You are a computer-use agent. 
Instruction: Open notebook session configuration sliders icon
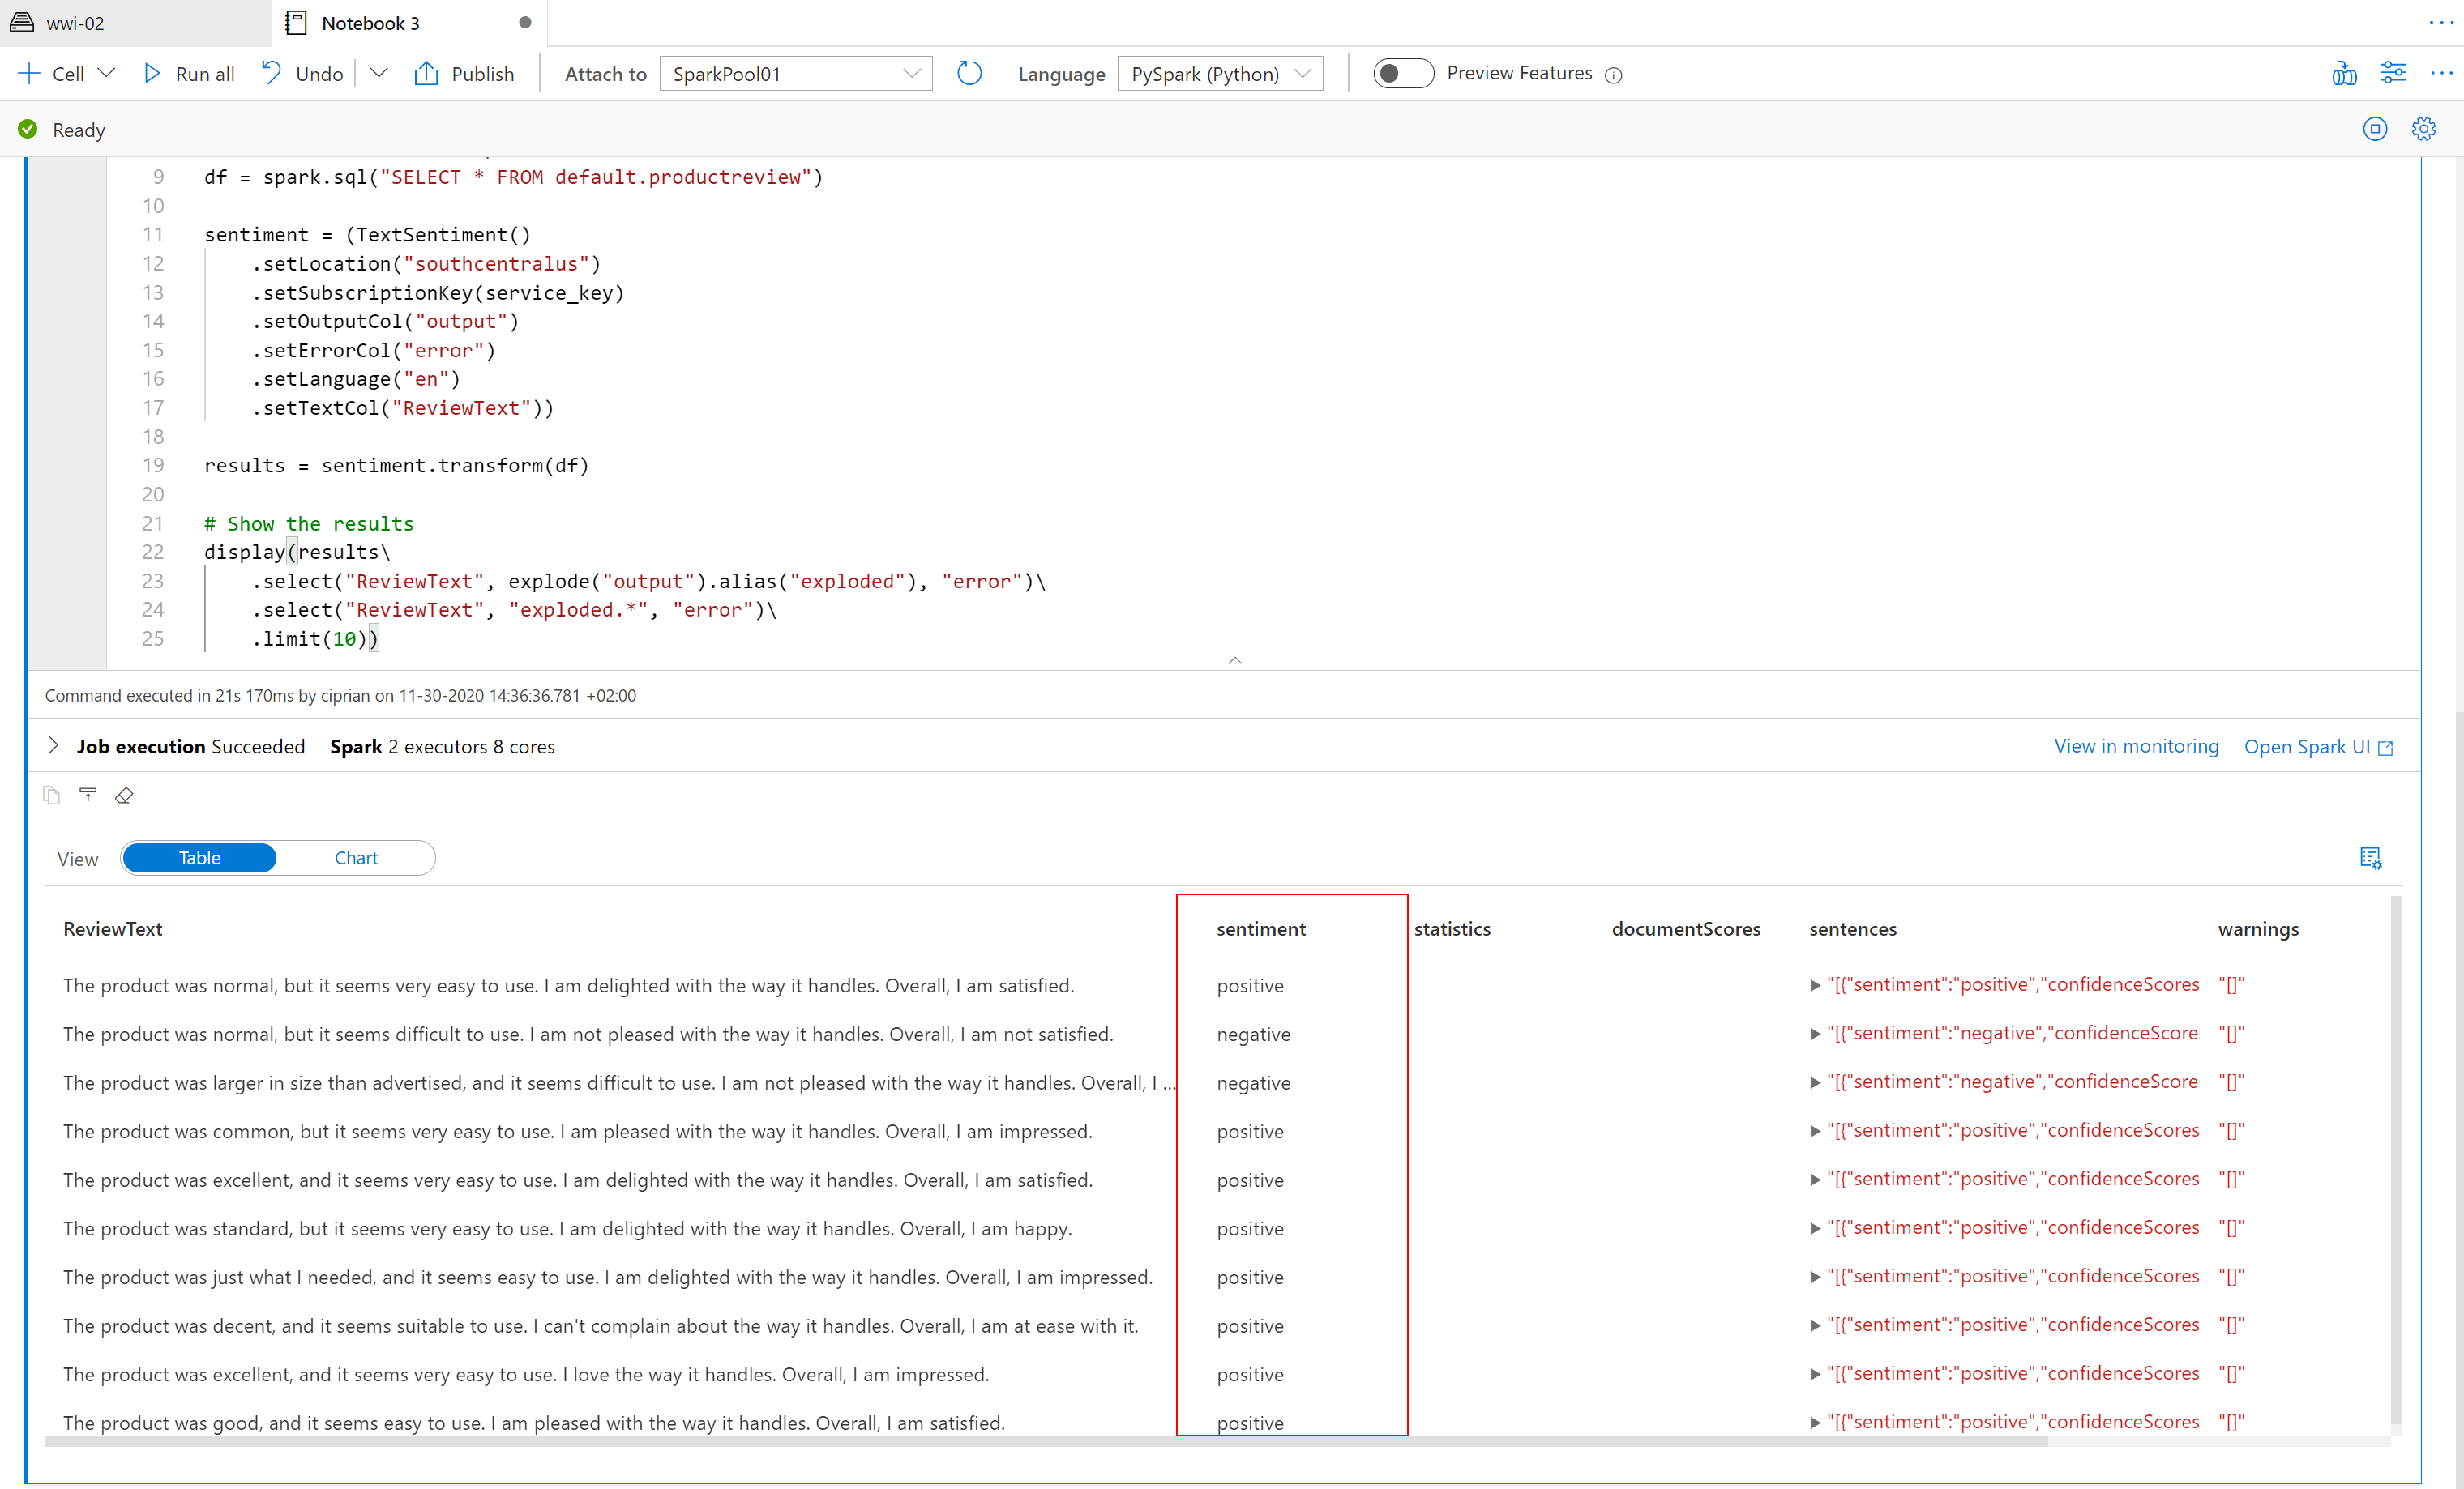point(2393,73)
